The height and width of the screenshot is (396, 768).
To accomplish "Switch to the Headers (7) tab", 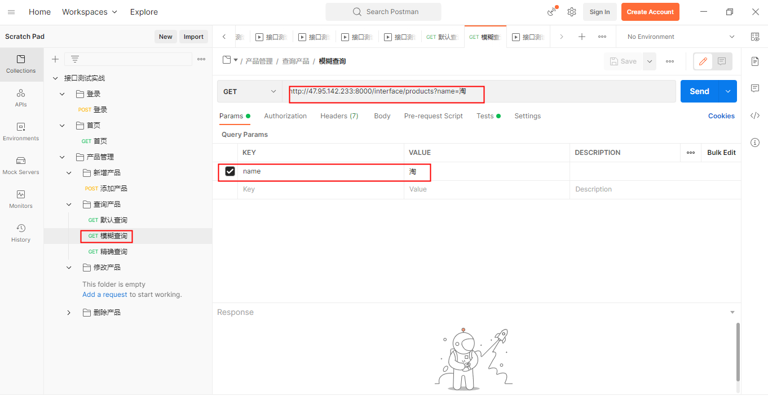I will tap(339, 116).
